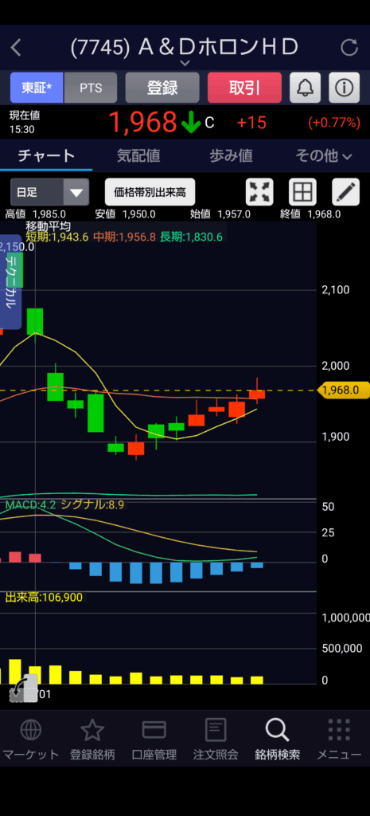Expand chart to fullscreen
The width and height of the screenshot is (370, 816).
259,192
